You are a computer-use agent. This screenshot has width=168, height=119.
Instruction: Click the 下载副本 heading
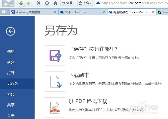coord(79,75)
